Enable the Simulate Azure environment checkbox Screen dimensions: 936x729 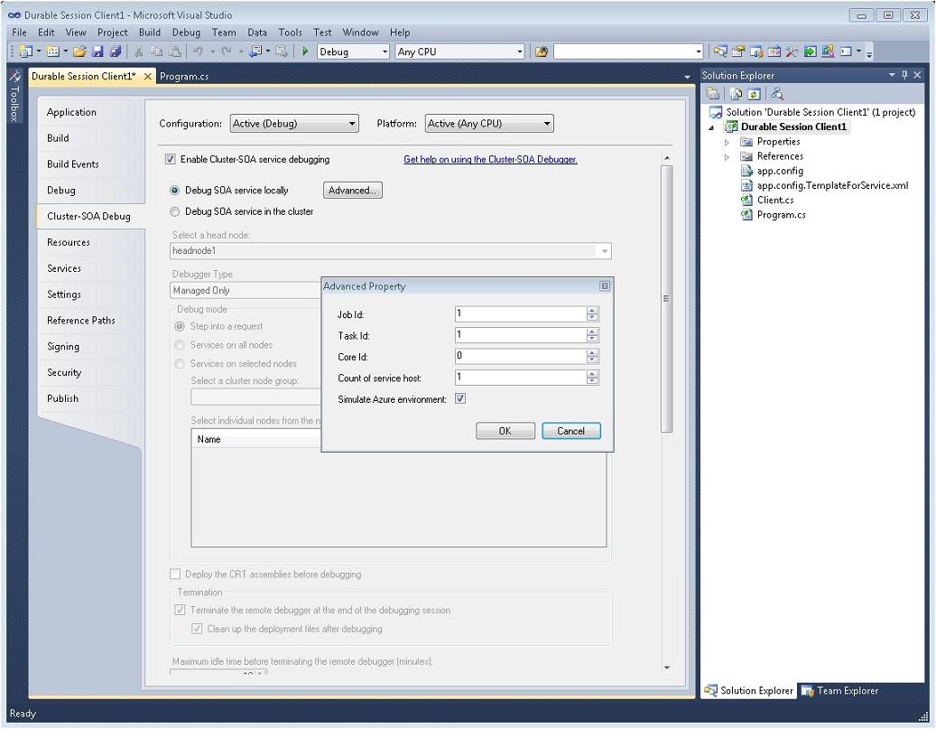click(460, 397)
